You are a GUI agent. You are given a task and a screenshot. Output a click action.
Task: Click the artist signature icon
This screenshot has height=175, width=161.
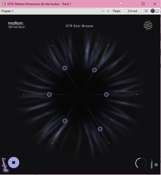click(5, 165)
